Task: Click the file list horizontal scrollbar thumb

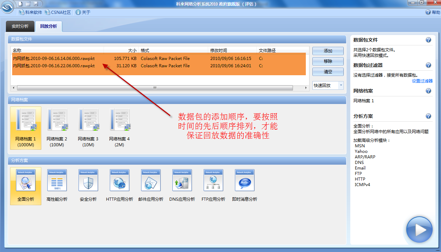Action: coord(155,88)
